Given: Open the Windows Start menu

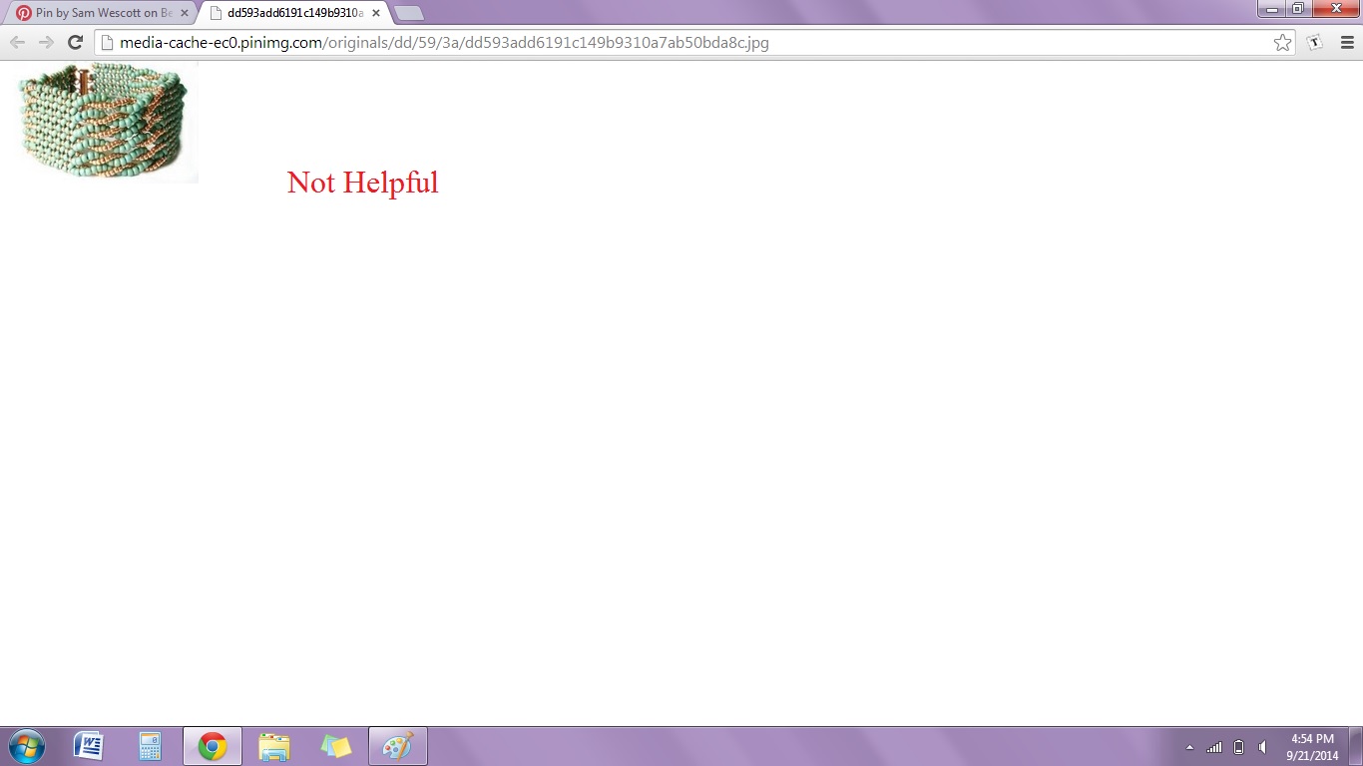Looking at the screenshot, I should point(26,746).
